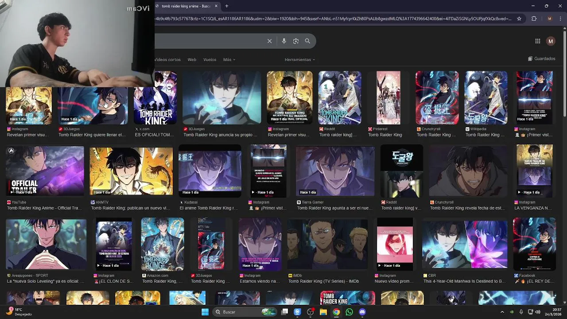Viewport: 567px width, 319px height.
Task: Click 'Tomb Raider King apunta a ser el nue...' link
Action: coord(334,208)
